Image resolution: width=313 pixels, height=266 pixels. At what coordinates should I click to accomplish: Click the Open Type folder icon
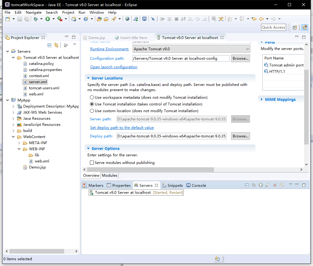pos(99,19)
